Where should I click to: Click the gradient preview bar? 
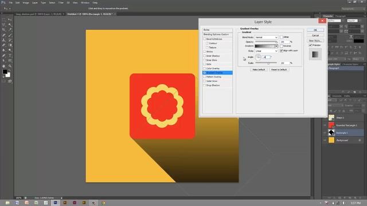coord(265,46)
